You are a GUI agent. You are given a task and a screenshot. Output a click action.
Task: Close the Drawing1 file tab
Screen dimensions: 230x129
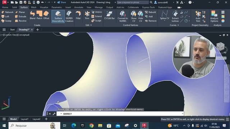[x=32, y=30]
